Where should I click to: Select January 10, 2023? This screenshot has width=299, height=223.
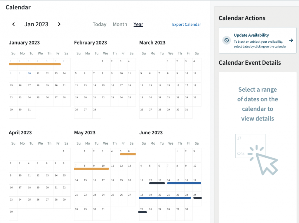pos(31,76)
